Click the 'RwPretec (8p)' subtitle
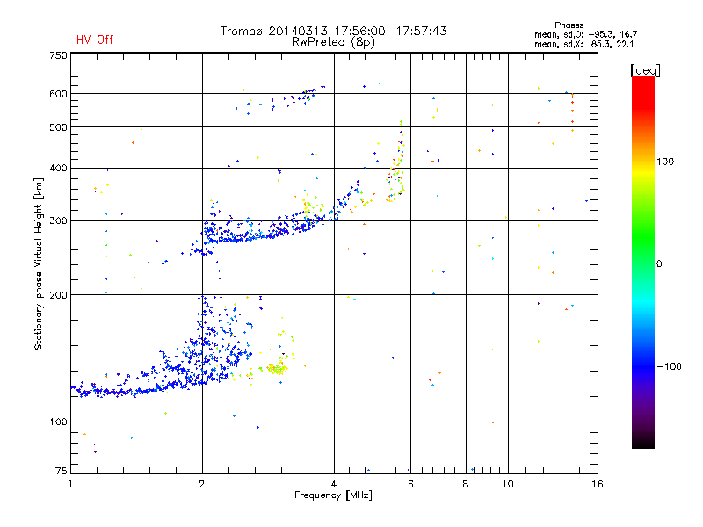 coord(333,42)
